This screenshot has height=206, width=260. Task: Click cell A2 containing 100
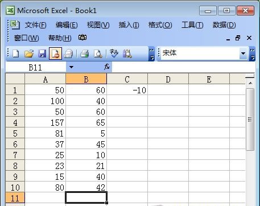45,101
